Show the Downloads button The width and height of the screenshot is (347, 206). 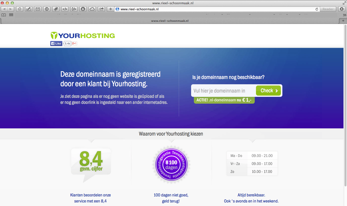coord(341,9)
